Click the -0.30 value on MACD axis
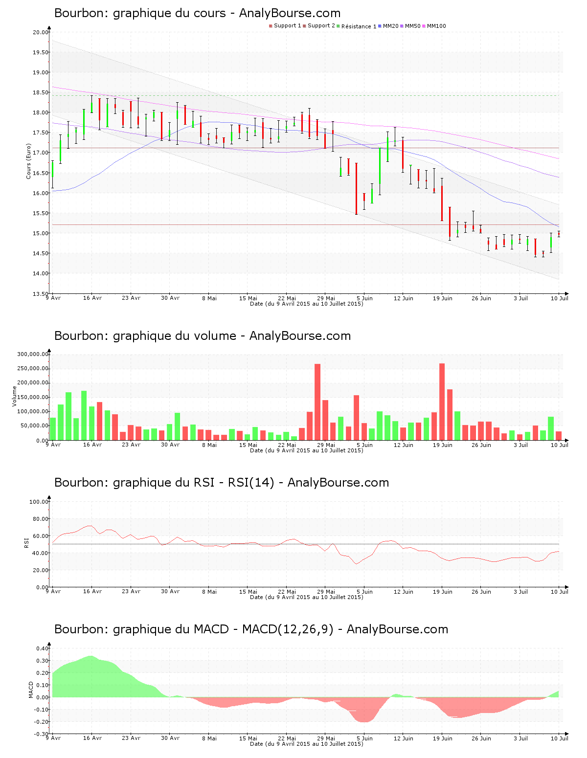 pos(42,734)
